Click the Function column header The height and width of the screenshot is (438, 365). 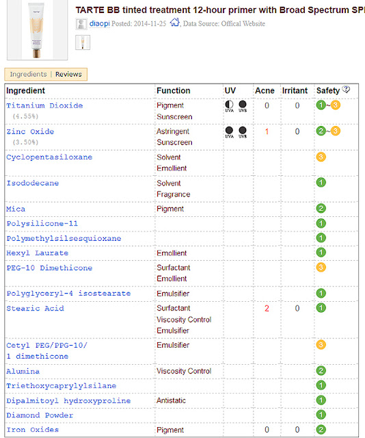click(174, 90)
